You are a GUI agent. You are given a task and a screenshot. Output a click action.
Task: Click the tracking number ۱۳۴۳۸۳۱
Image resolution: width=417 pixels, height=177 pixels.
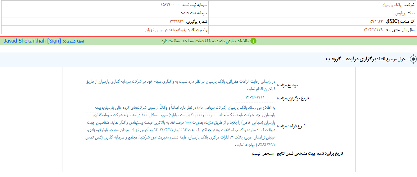tap(177, 21)
